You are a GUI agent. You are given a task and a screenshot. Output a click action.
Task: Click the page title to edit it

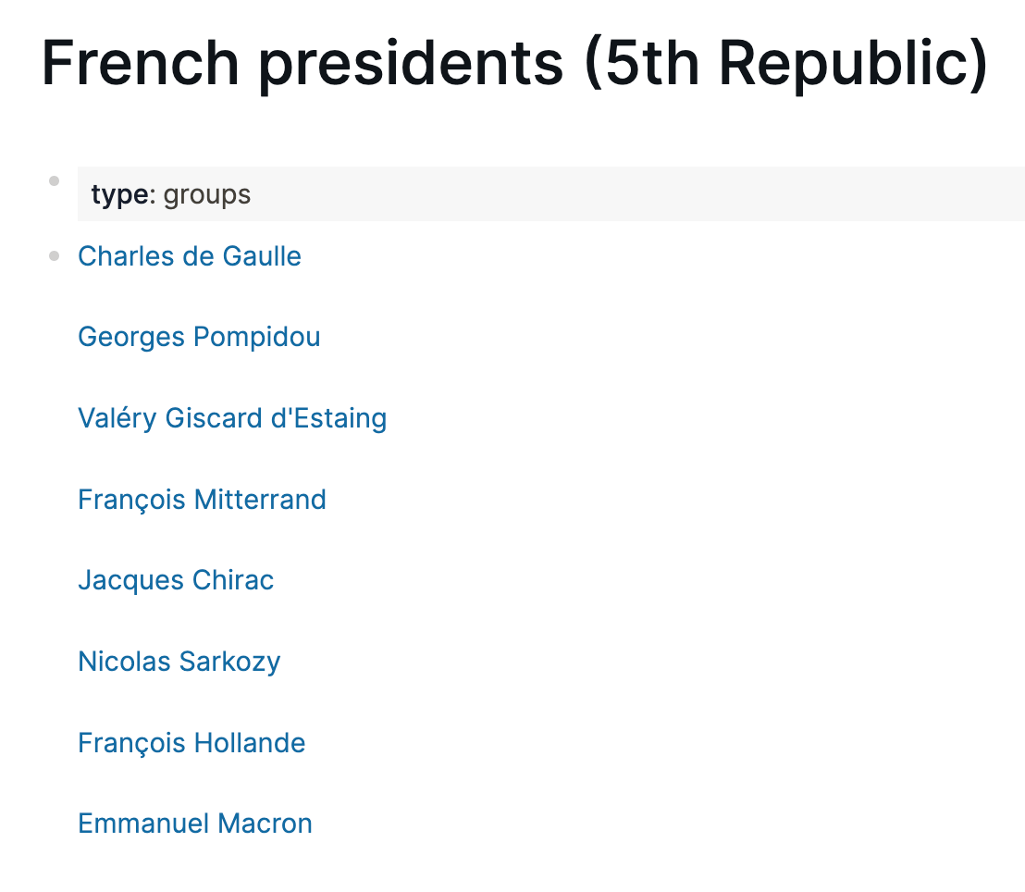[514, 63]
